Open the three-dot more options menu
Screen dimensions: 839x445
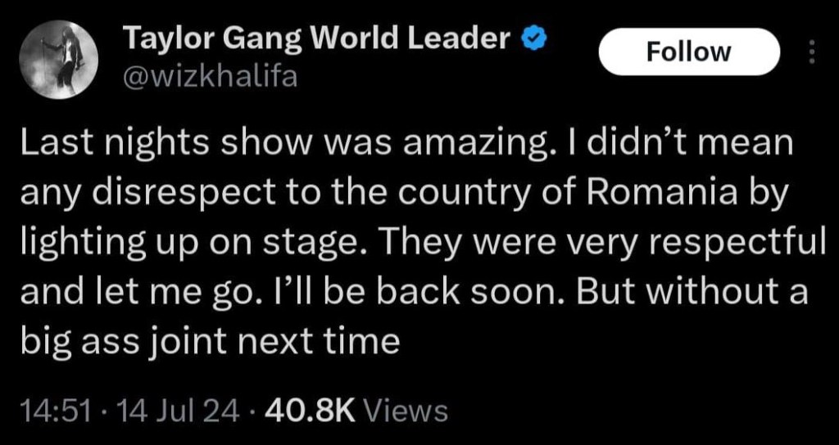[x=812, y=52]
